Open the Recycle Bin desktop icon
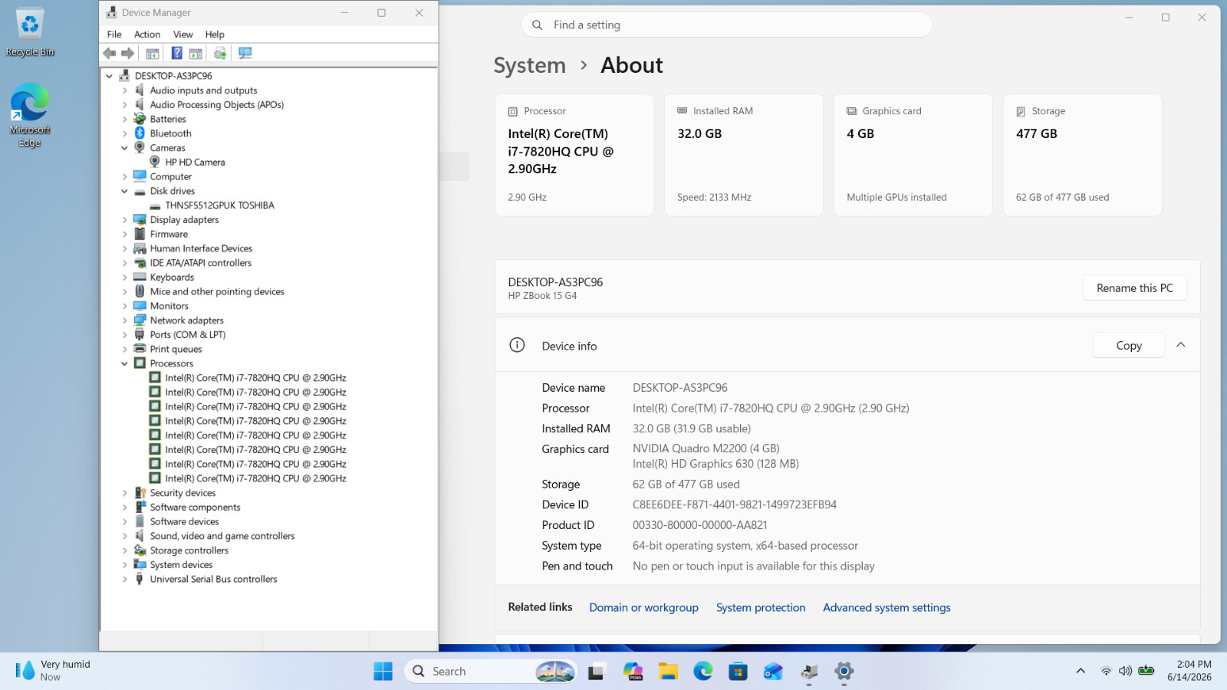The height and width of the screenshot is (690, 1227). click(30, 32)
